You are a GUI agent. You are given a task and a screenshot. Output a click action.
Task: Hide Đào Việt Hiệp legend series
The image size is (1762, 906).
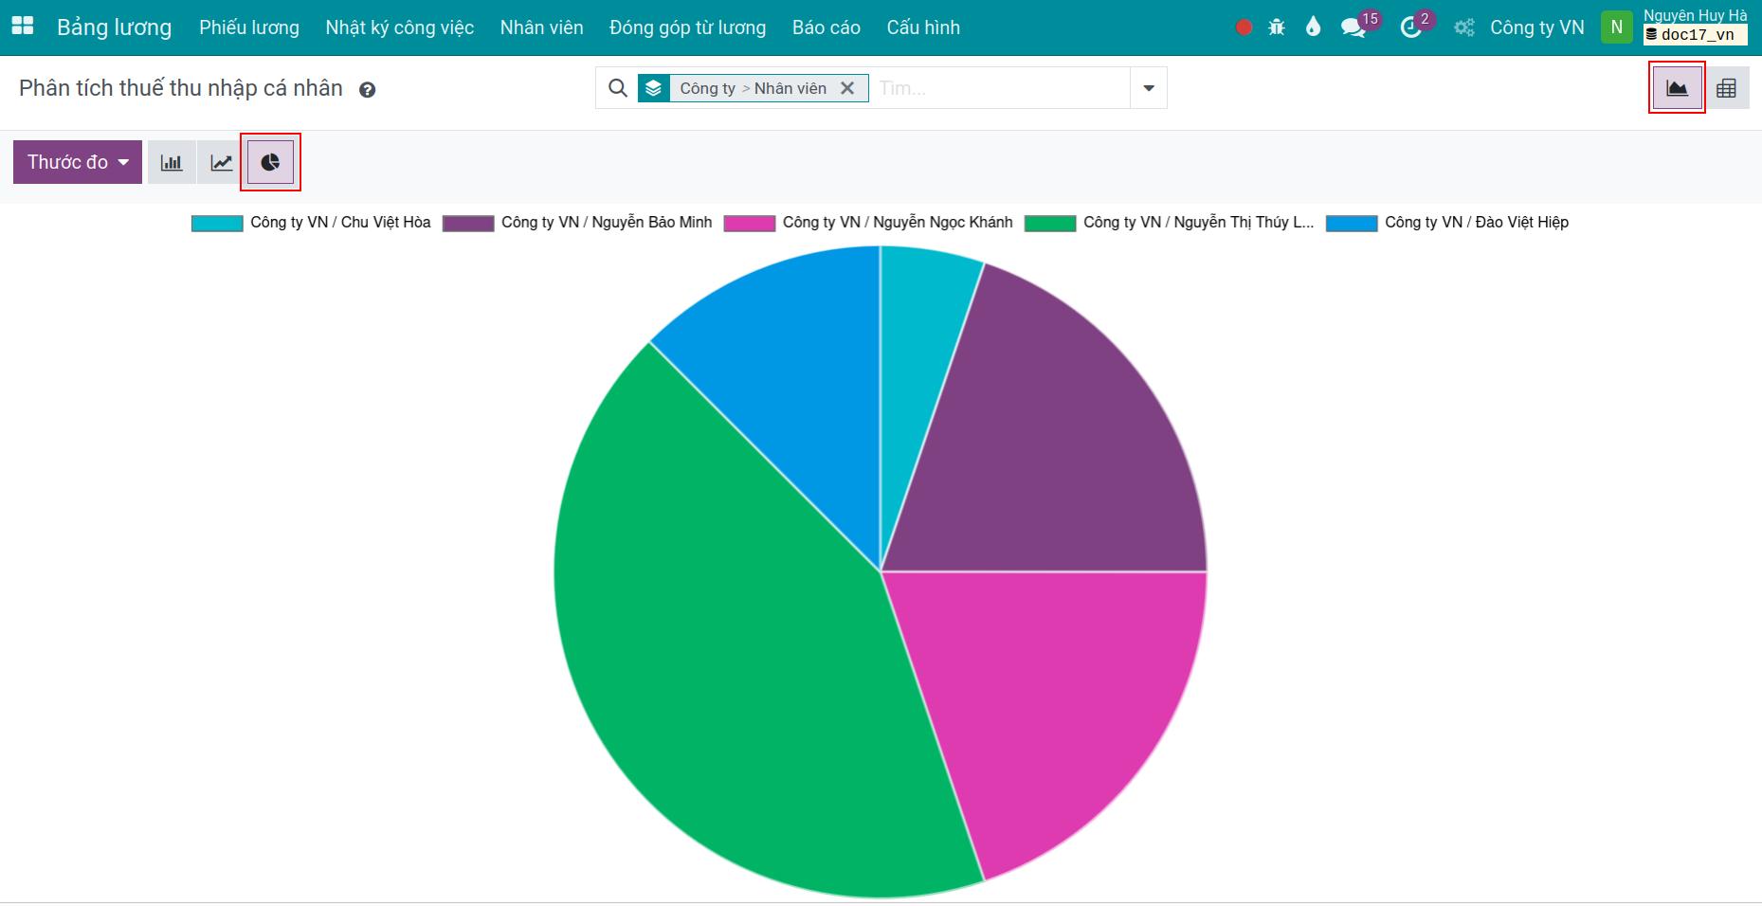click(x=1447, y=223)
